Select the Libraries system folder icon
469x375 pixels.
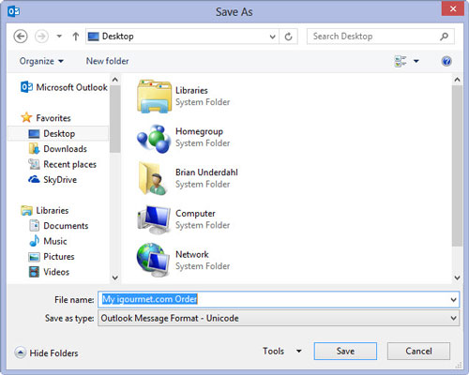tap(154, 97)
